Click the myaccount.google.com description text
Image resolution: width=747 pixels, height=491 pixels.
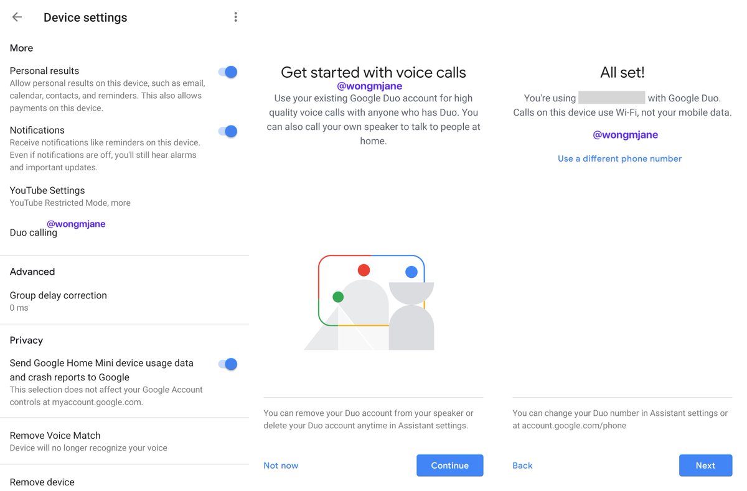106,396
